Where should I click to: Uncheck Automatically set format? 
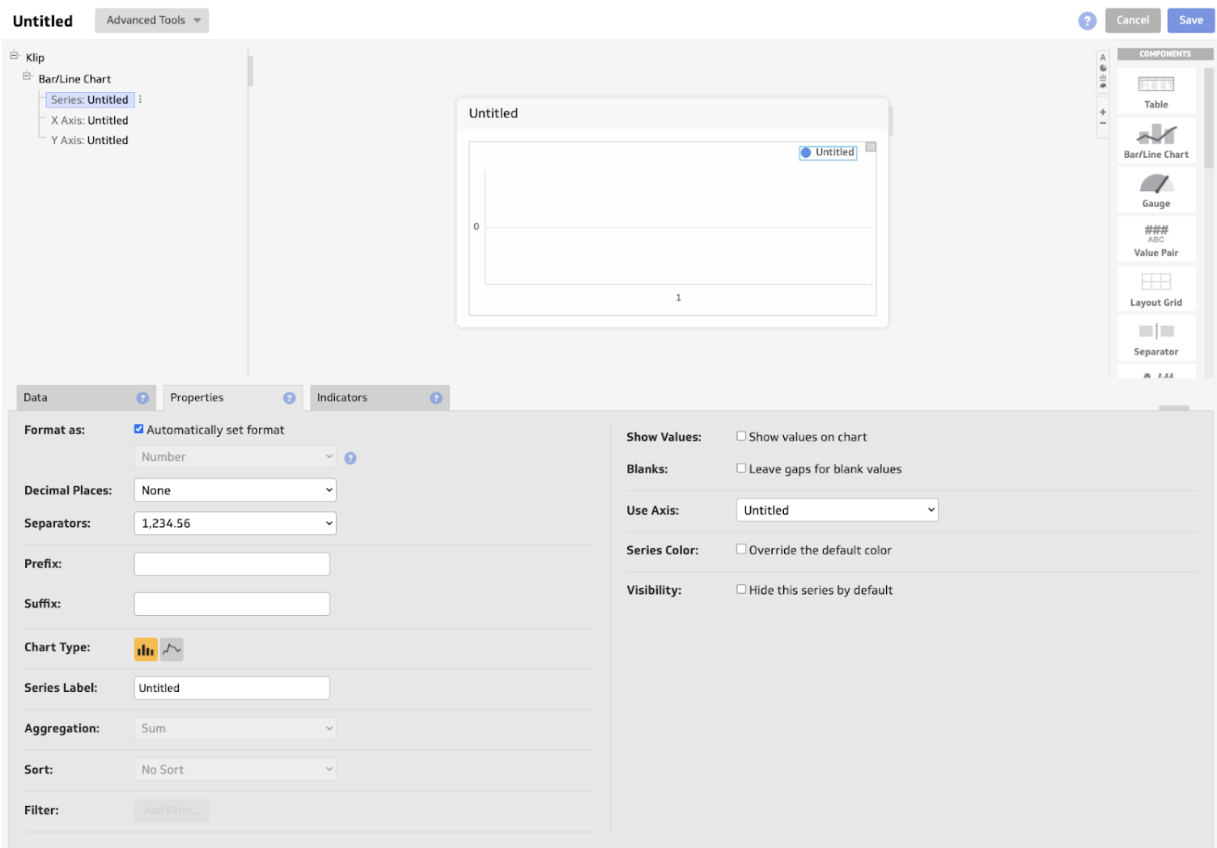(138, 429)
